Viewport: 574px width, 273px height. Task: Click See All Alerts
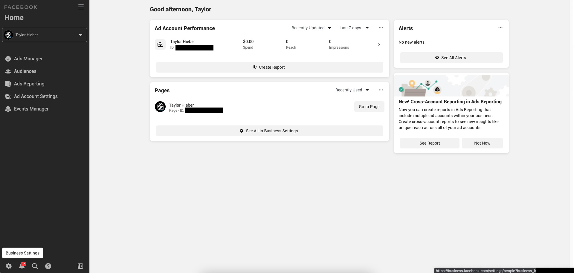[x=451, y=58]
